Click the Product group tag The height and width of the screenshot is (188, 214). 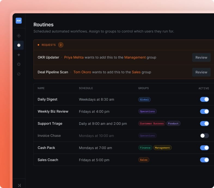click(173, 123)
